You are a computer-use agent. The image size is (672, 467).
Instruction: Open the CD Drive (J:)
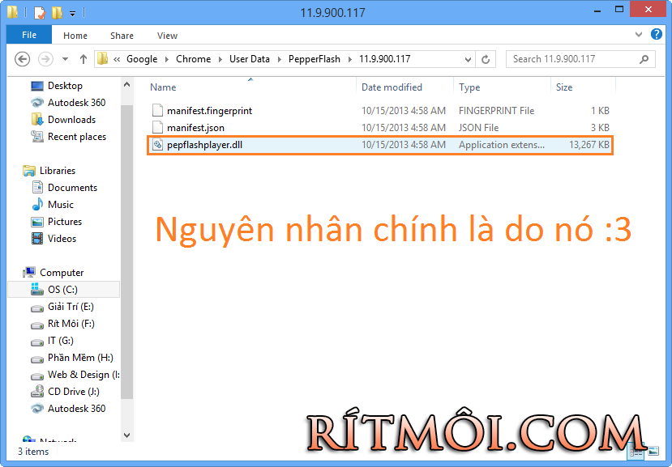point(73,392)
